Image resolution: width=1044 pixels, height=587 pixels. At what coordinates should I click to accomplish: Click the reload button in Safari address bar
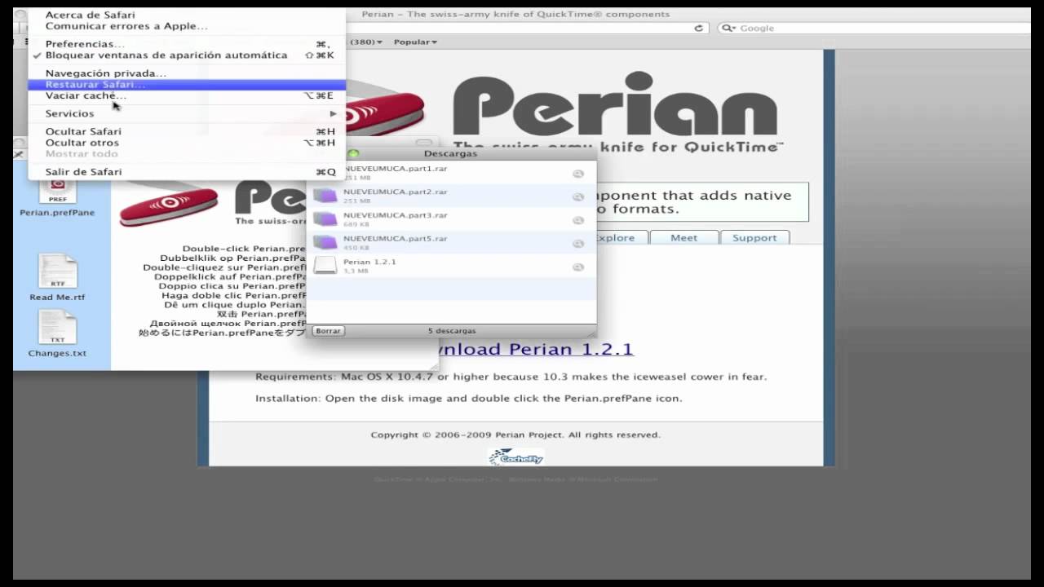tap(698, 28)
